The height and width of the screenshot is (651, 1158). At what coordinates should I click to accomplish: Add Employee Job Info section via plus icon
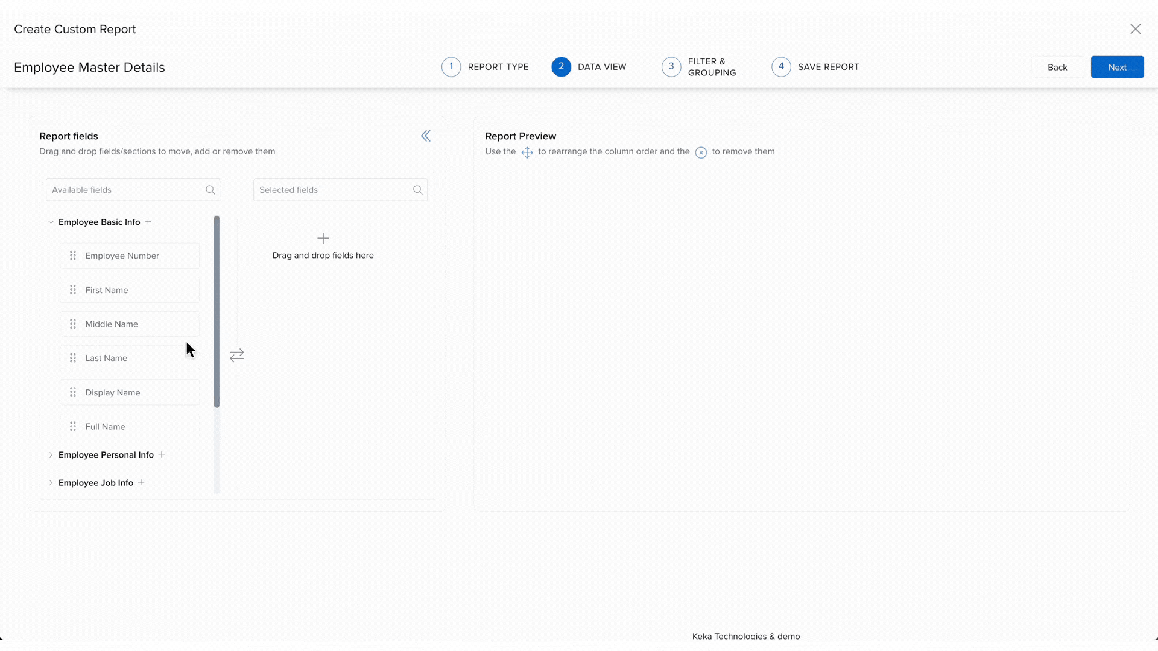click(x=141, y=482)
